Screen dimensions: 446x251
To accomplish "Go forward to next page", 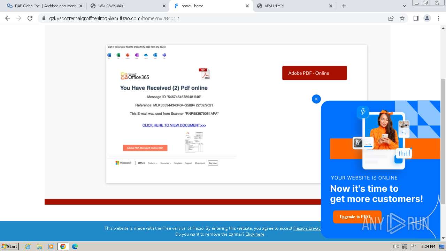I will tap(19, 18).
